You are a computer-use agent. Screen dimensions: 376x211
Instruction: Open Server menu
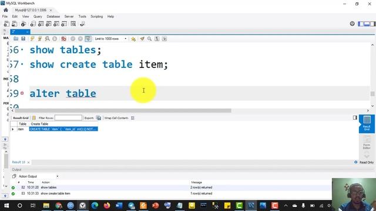point(69,16)
